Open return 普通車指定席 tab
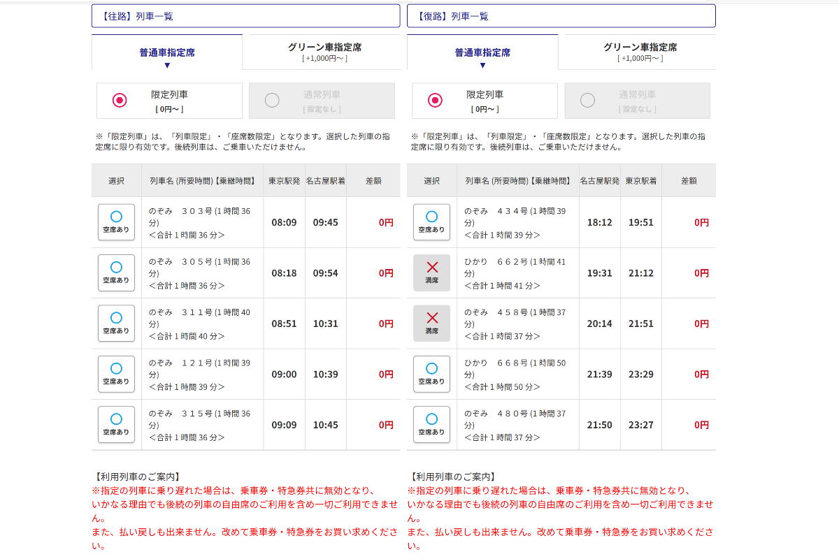 (482, 52)
